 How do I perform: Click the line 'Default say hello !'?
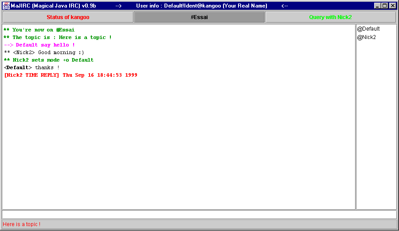click(x=39, y=45)
